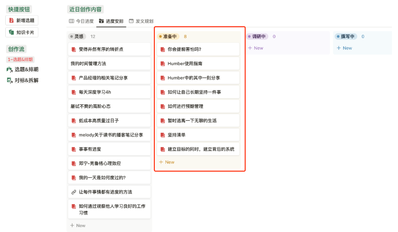
Task: Click red book icon on 坚持清单
Action: click(163, 135)
